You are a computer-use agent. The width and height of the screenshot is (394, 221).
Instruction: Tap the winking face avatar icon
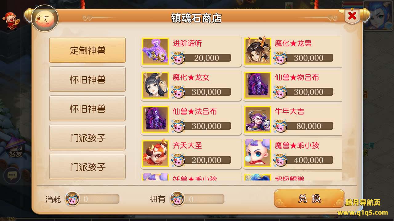[45, 18]
